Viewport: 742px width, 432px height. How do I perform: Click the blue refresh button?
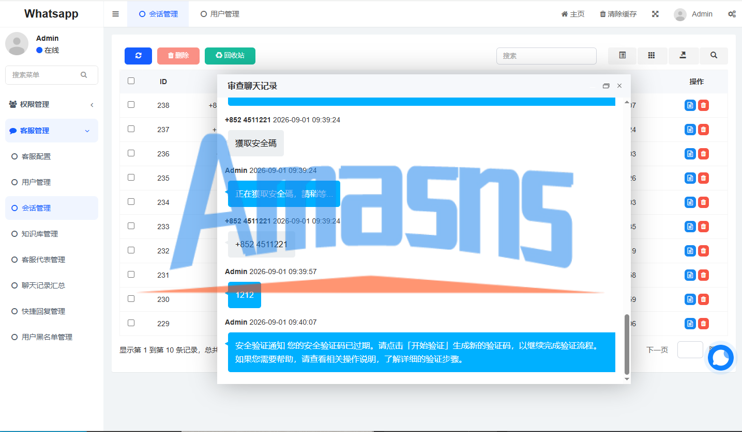point(138,56)
